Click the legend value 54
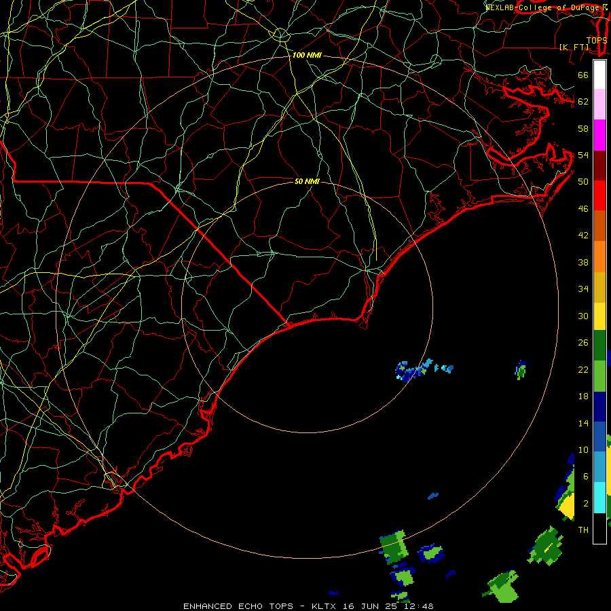 (583, 155)
